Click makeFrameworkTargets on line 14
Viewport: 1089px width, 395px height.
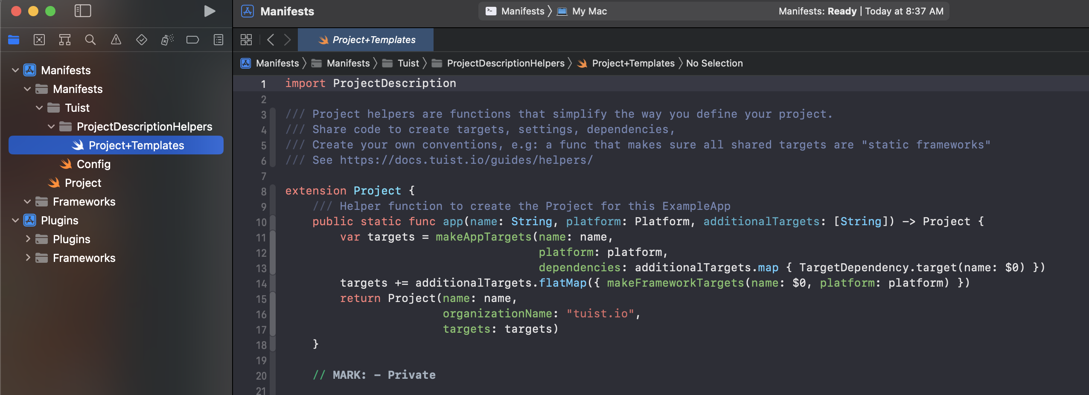coord(676,283)
